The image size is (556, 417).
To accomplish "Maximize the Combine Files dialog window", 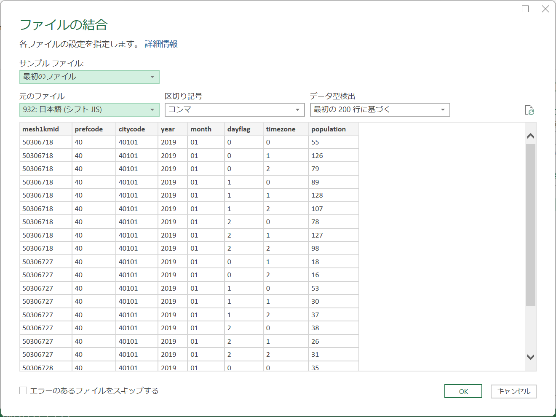I will [525, 9].
